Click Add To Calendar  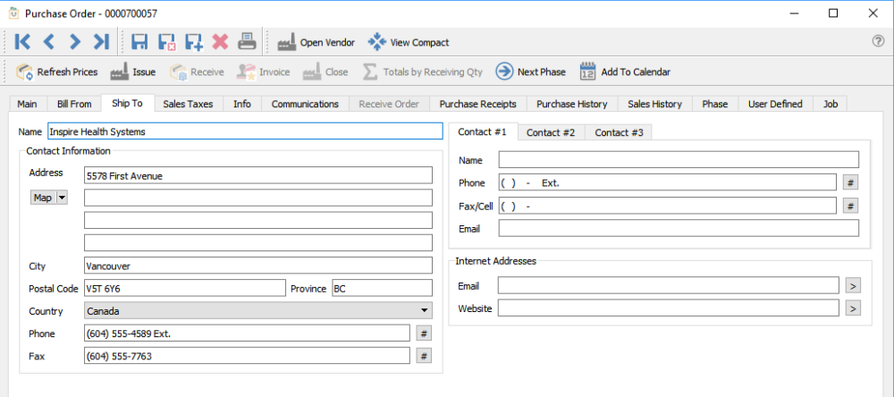click(x=625, y=72)
